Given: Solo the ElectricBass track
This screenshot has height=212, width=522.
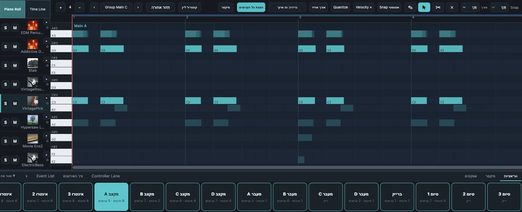Looking at the screenshot, I should [6, 160].
